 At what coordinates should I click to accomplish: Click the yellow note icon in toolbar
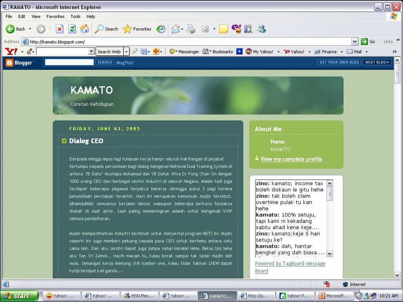[x=223, y=29]
